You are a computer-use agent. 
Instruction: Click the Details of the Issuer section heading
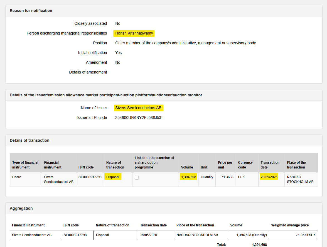coord(106,95)
